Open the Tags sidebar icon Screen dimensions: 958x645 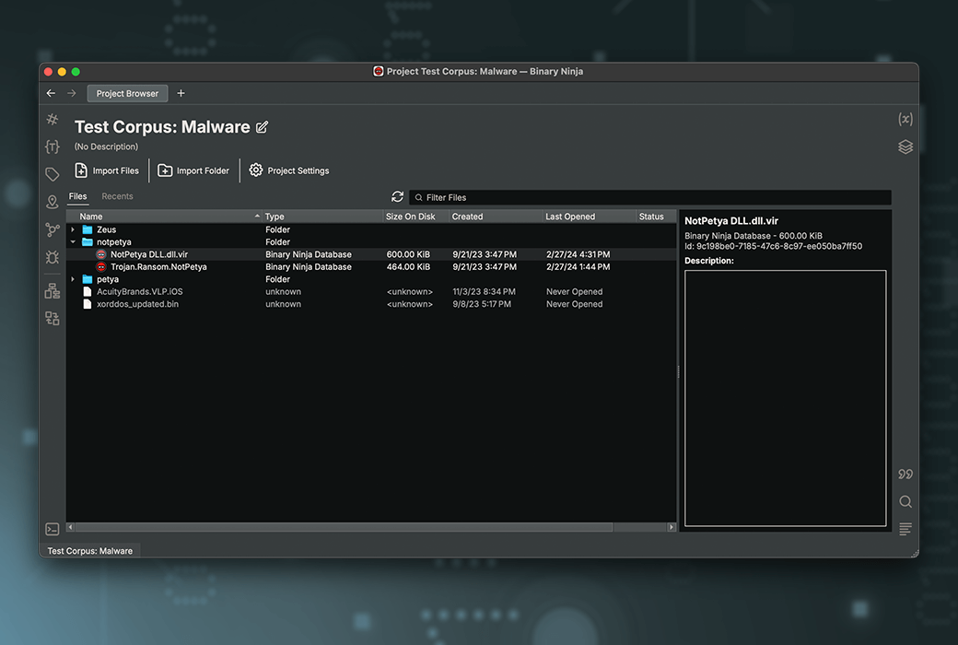click(53, 174)
